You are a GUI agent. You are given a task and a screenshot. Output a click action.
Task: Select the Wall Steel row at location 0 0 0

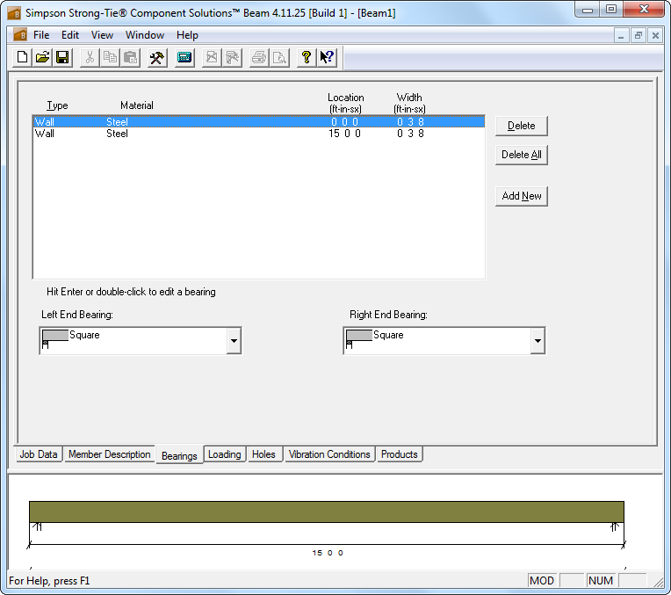click(259, 121)
